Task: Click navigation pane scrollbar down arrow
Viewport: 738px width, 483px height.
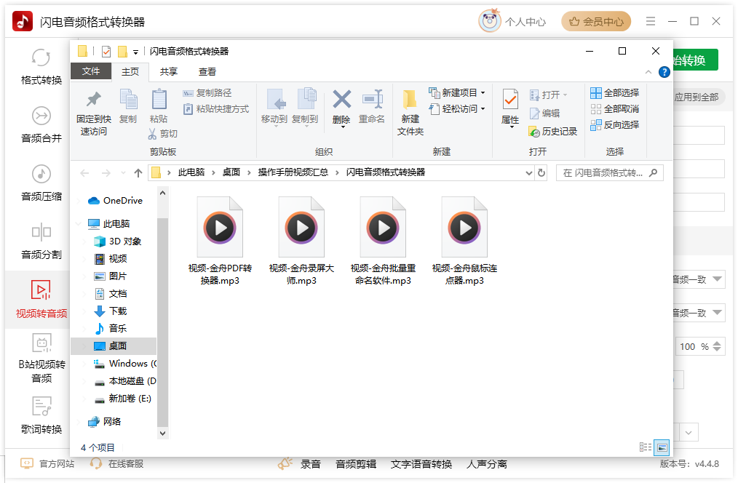Action: point(162,433)
